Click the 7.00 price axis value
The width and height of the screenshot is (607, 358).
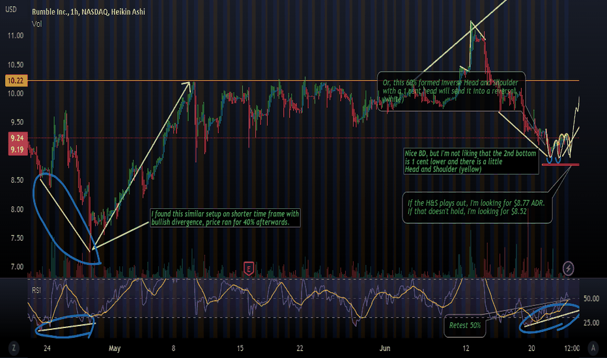click(17, 267)
